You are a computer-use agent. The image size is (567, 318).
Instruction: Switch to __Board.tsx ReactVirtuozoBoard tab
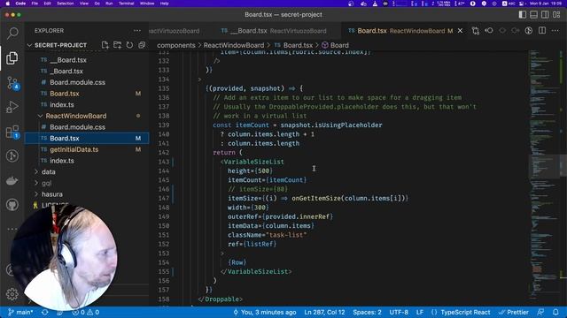(274, 31)
